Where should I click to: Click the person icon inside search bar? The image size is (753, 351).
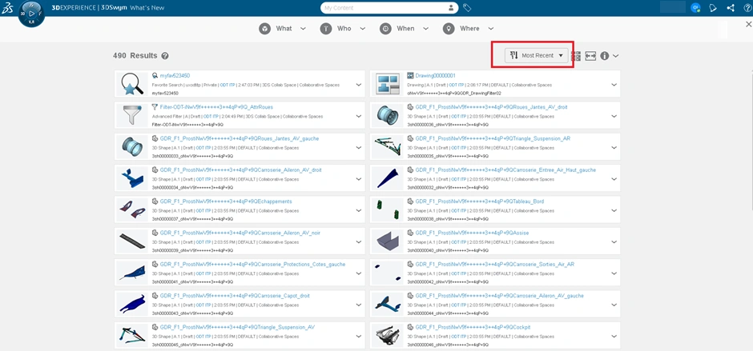click(451, 8)
